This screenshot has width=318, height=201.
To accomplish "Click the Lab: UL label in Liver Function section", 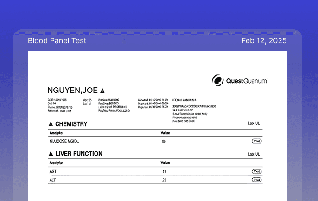I will [x=254, y=154].
